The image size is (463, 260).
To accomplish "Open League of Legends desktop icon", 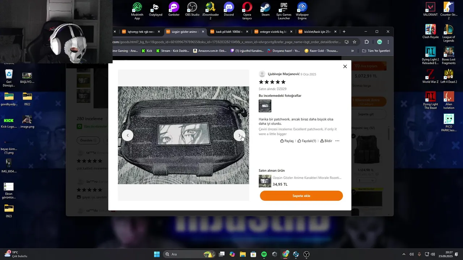I will tap(449, 33).
